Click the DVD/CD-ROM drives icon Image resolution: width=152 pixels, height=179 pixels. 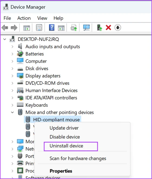[x=20, y=82]
